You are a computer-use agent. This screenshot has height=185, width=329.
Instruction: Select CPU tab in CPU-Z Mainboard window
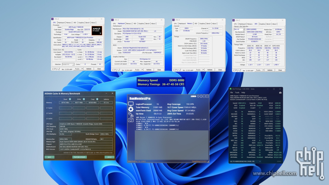coord(114,23)
